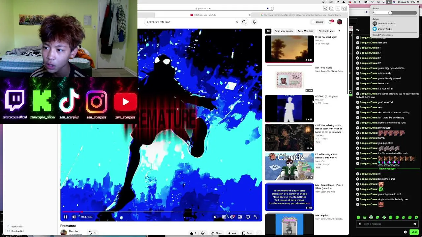Screen dimensions: 422x237
Task: Pick the first green emote in chat
Action: coord(358,217)
